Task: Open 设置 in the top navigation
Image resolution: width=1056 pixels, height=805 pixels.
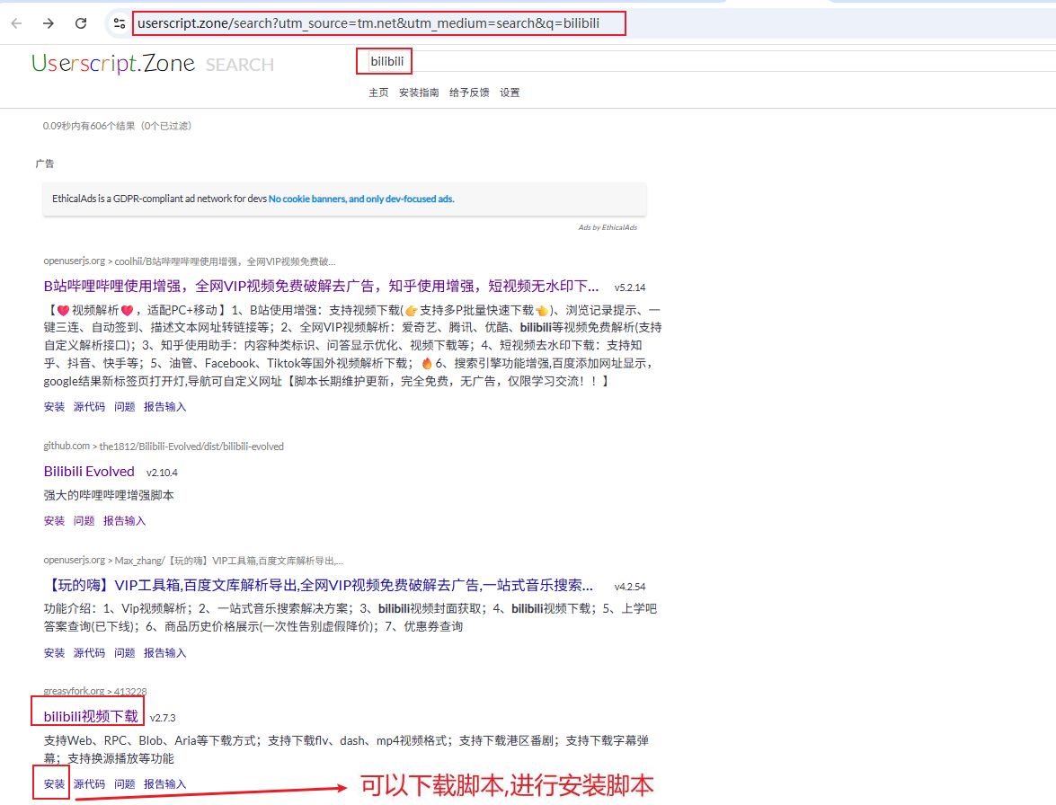Action: [510, 93]
